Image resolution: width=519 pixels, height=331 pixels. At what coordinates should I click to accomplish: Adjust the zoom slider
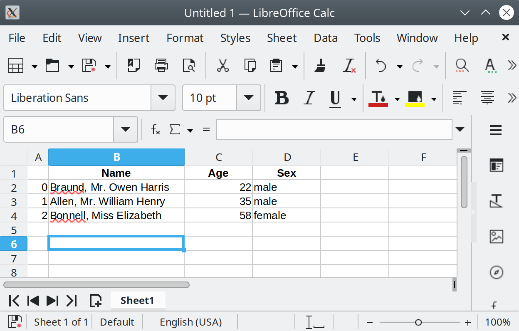pos(419,322)
